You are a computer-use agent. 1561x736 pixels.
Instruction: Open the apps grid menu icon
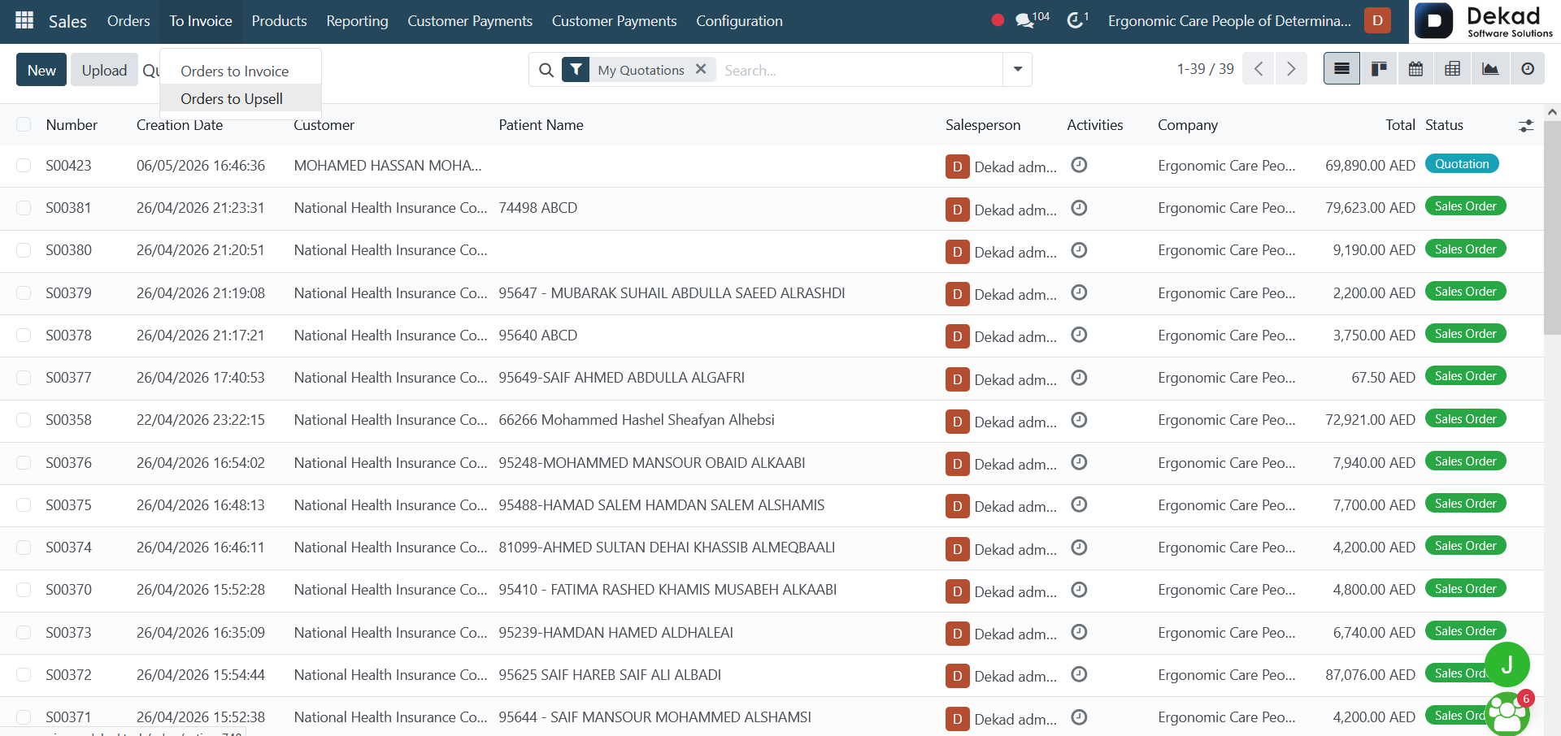[24, 20]
